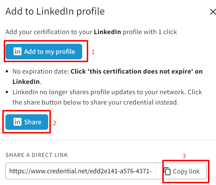
Task: Click bold LinkedIn word in intro sentence
Action: pos(107,32)
